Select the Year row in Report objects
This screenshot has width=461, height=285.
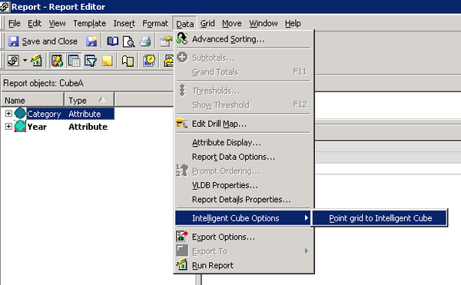coord(61,127)
